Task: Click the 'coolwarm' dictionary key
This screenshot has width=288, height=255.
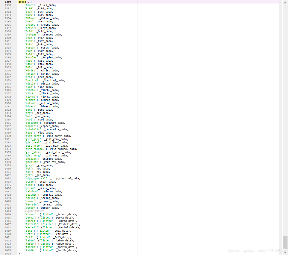Action: click(x=32, y=123)
